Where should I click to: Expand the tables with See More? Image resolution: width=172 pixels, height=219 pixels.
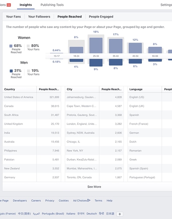click(94, 187)
